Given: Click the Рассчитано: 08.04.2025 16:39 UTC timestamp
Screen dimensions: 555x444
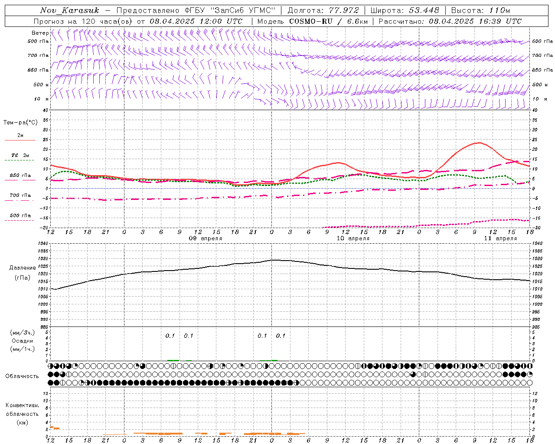Looking at the screenshot, I should pyautogui.click(x=450, y=21).
